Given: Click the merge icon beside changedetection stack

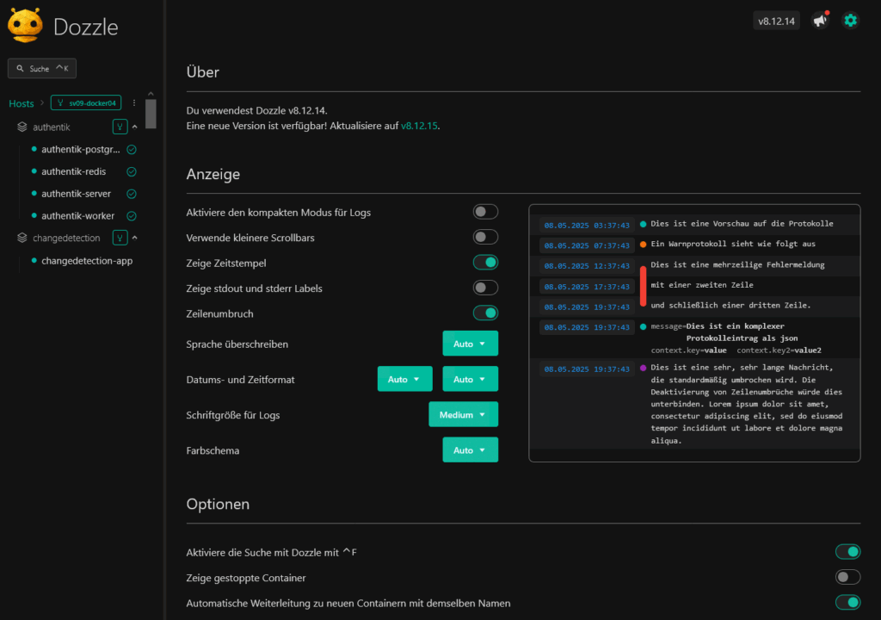Looking at the screenshot, I should 120,239.
